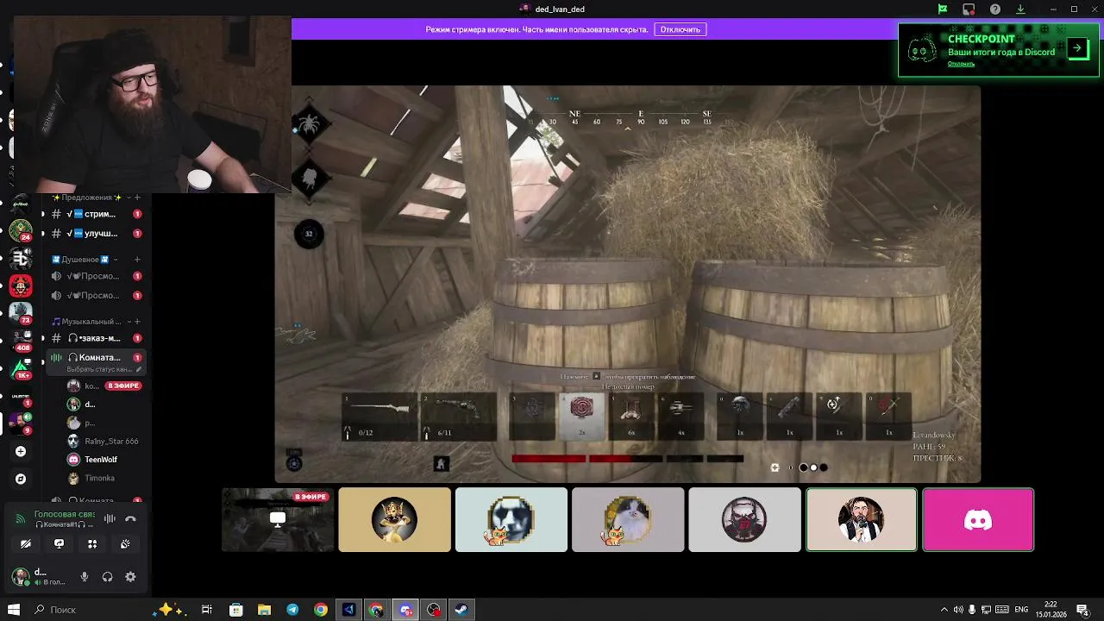Open the улучш… text channel

(x=96, y=233)
